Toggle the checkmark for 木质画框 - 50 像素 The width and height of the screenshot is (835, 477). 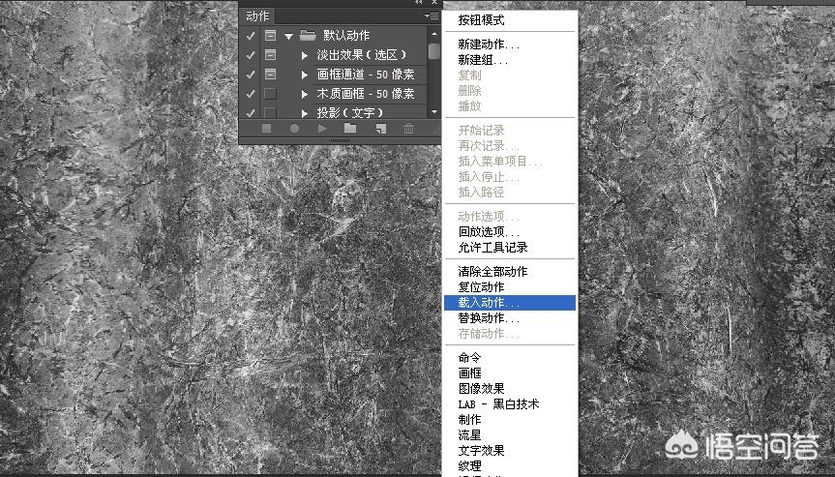251,94
